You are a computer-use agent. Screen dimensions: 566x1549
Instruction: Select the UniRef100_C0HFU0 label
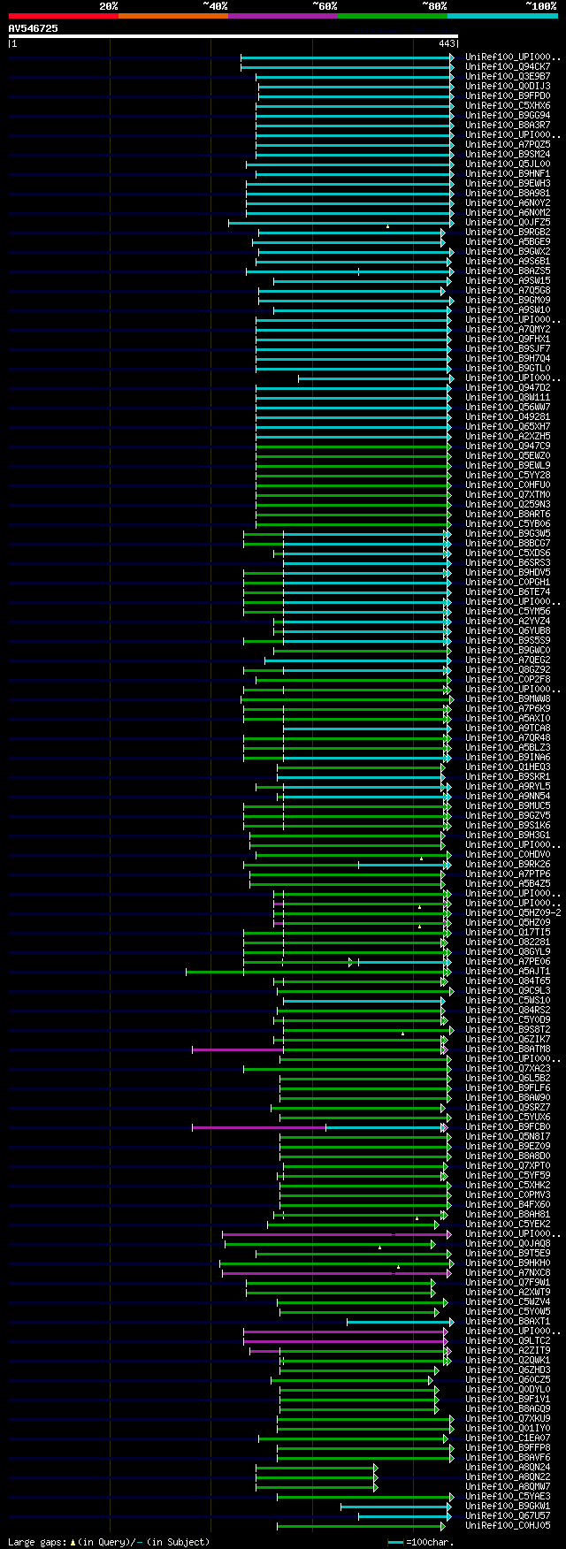coord(508,485)
